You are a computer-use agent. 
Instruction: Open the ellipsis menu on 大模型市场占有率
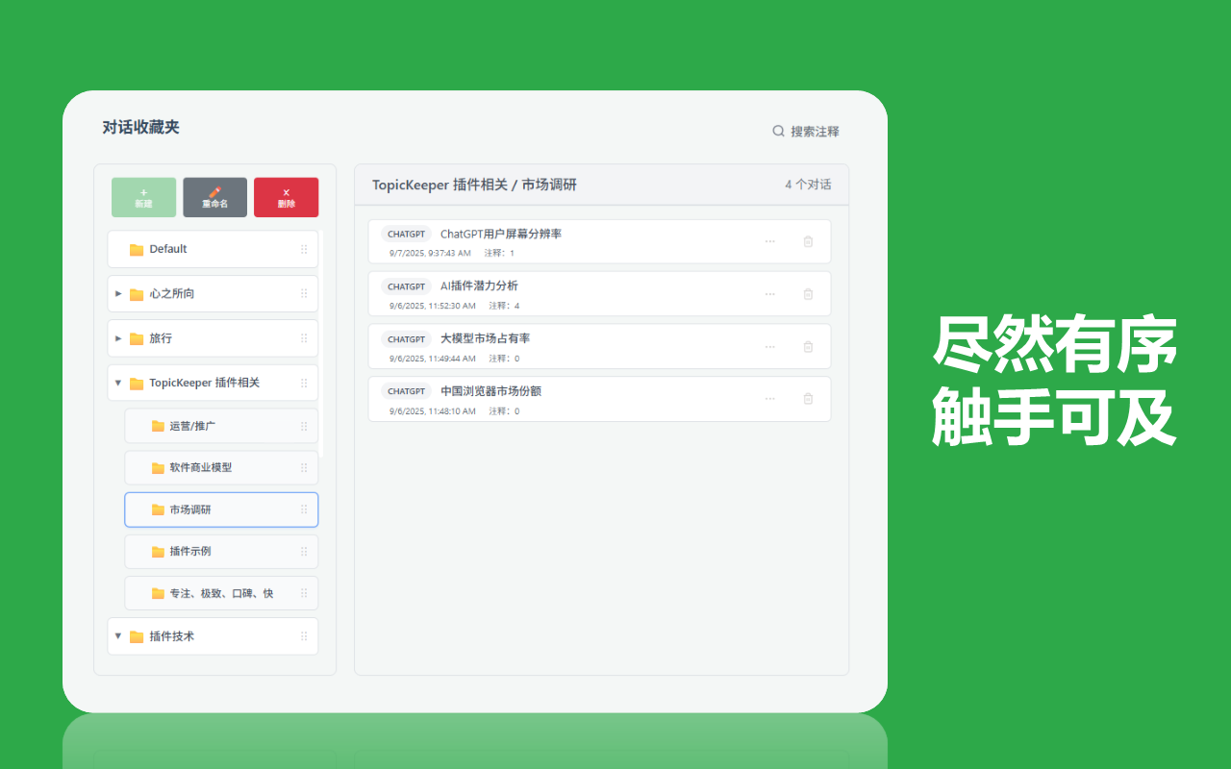click(x=769, y=346)
